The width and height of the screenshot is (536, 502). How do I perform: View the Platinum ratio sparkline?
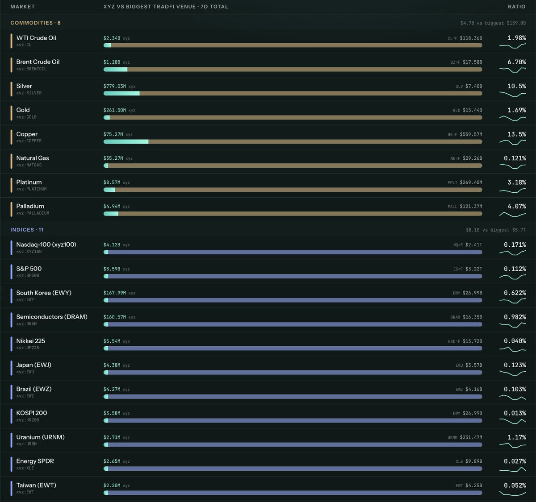(513, 191)
